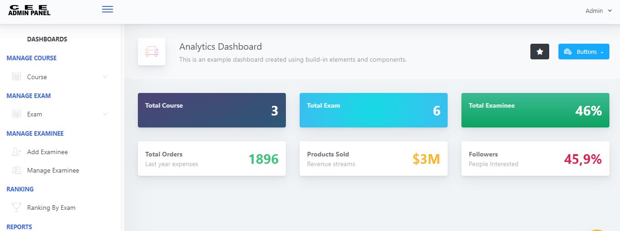
Task: Click the MANAGE COURSE section heading
Action: point(31,58)
